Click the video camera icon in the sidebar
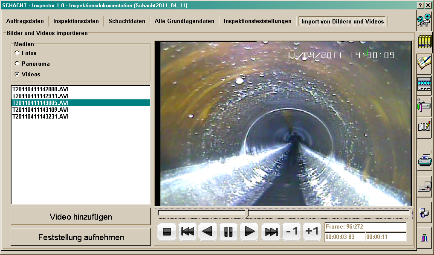434x255 pixels. pos(424,19)
